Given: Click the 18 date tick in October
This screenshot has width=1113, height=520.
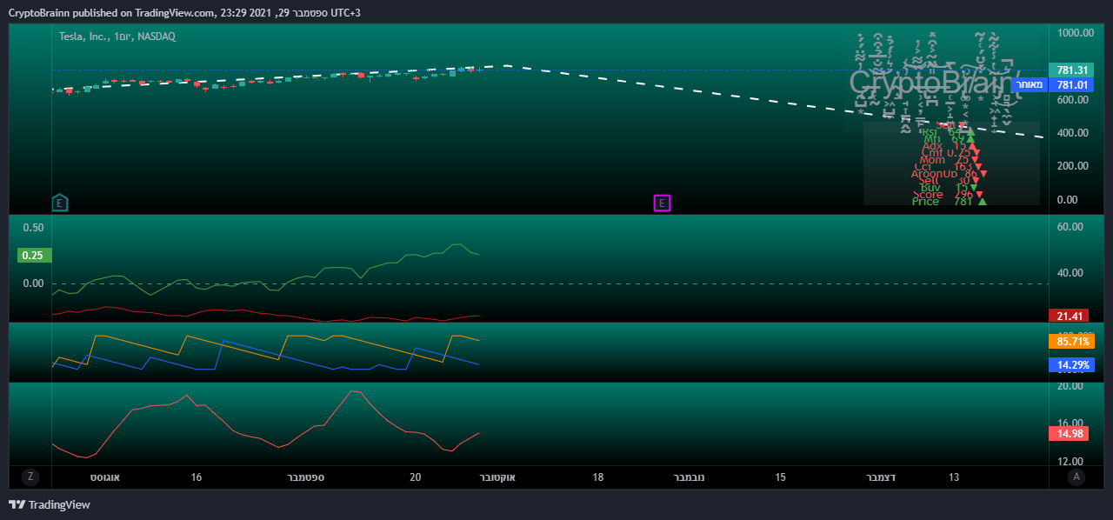Looking at the screenshot, I should click(x=597, y=477).
